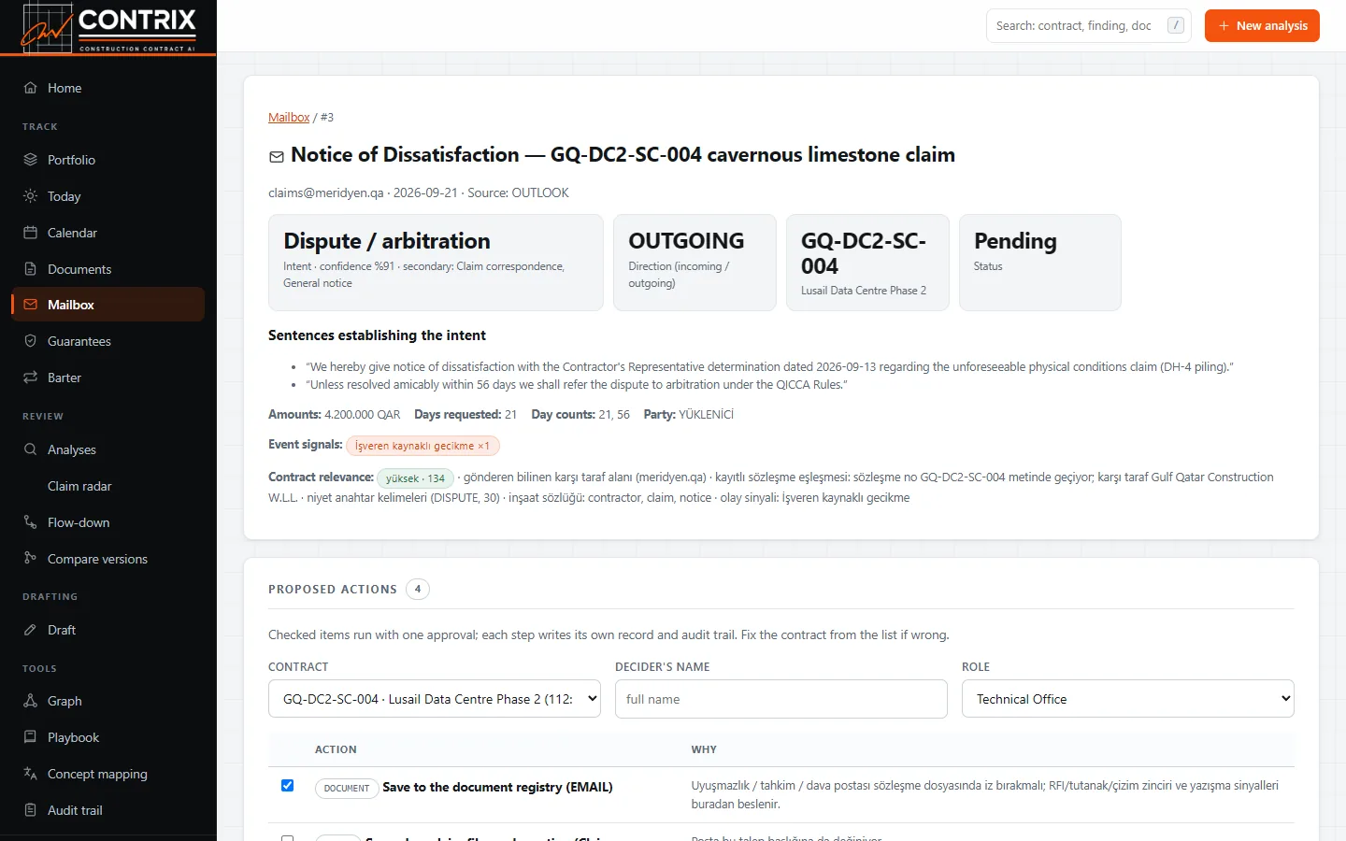Click the Analyses magnifier icon

(x=30, y=449)
